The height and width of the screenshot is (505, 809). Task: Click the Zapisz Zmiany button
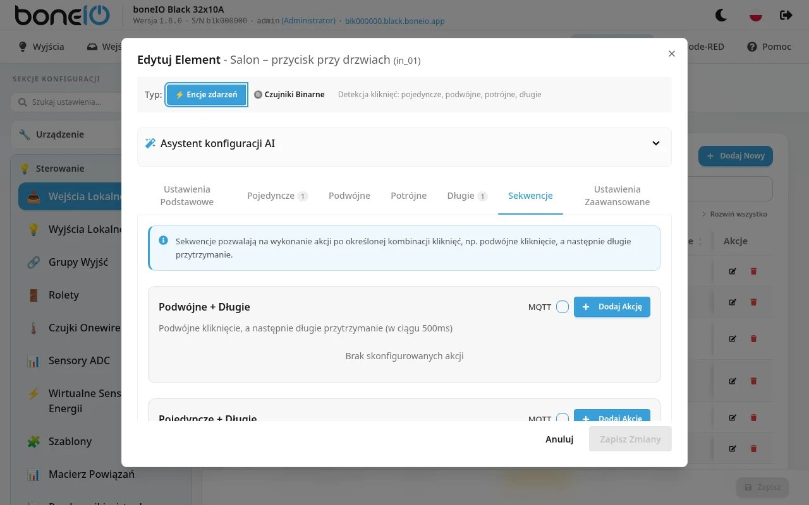tap(630, 439)
